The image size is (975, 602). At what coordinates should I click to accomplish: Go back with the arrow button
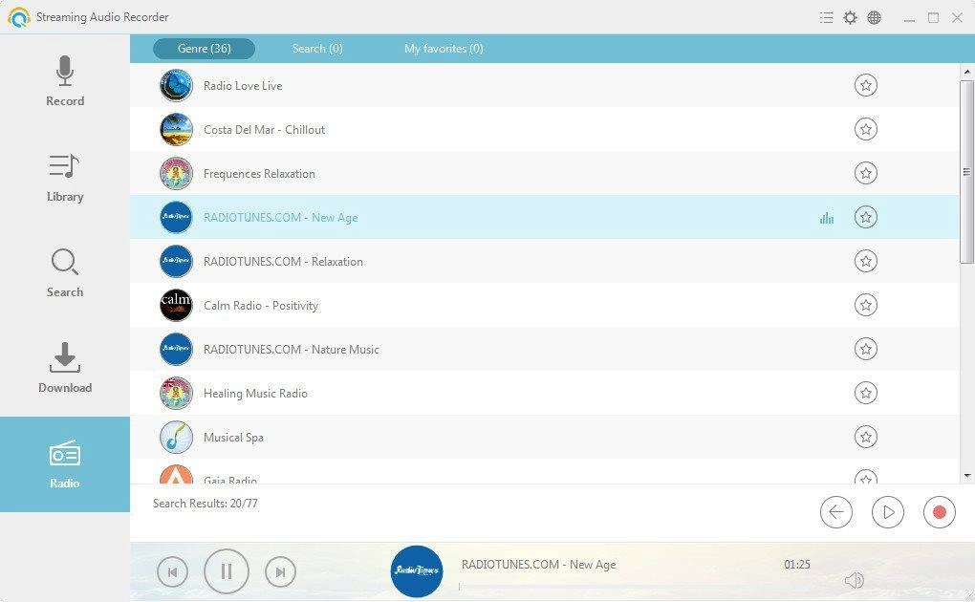click(836, 512)
